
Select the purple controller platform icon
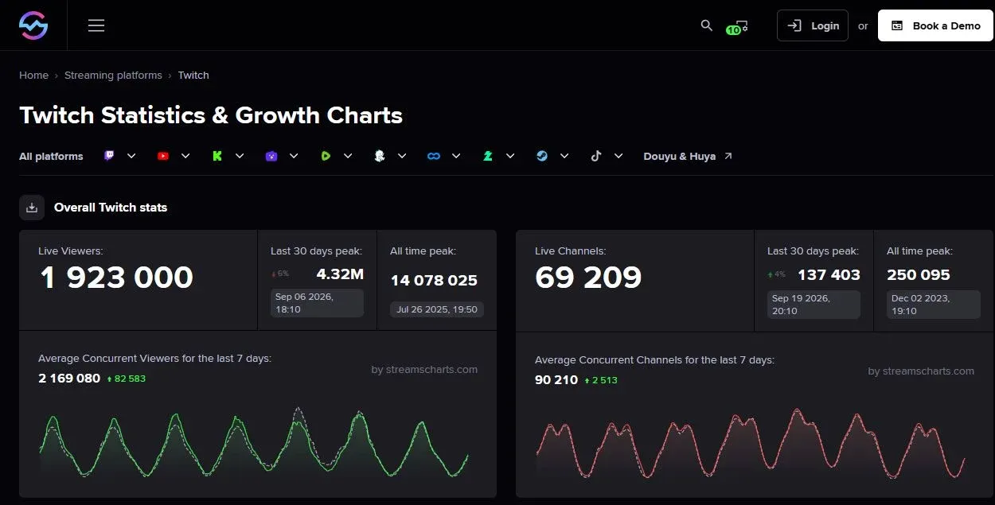pyautogui.click(x=271, y=156)
